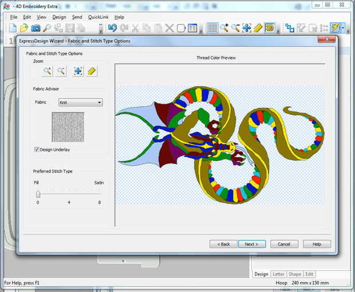Click Zoom In icon in wizard Zoom group
This screenshot has height=292, width=355.
[x=47, y=71]
